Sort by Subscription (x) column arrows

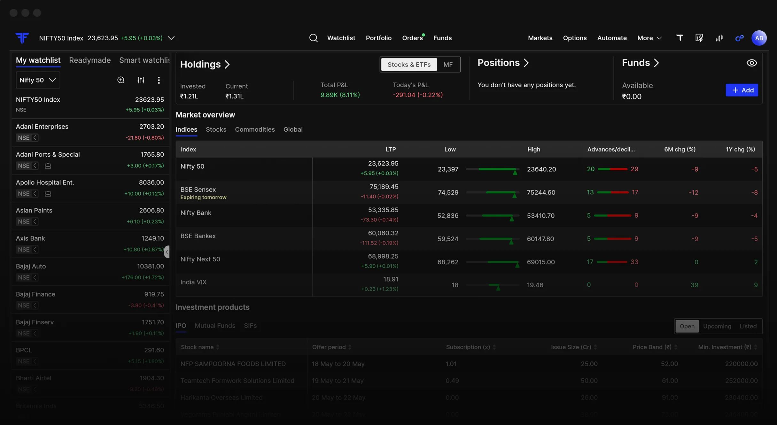494,347
